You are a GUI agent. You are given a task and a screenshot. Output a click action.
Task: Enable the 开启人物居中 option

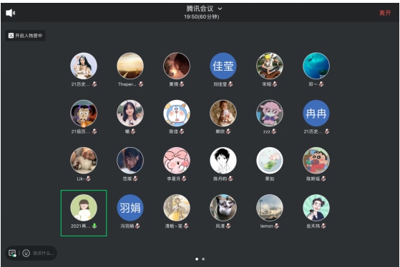click(x=25, y=36)
